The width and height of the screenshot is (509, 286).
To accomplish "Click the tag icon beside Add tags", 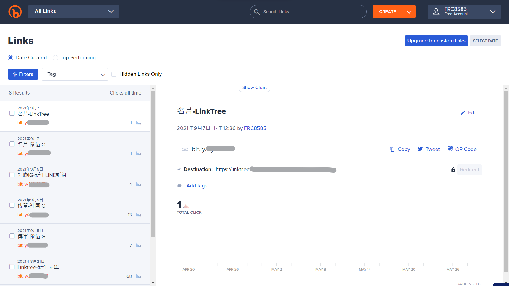I will (x=179, y=186).
